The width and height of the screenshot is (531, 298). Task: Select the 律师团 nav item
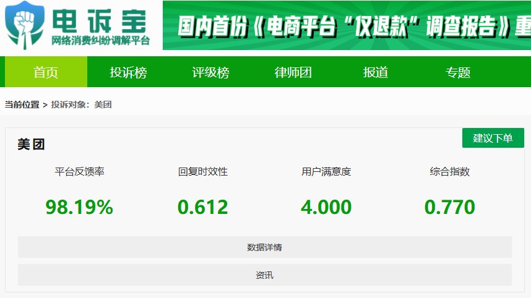(293, 72)
